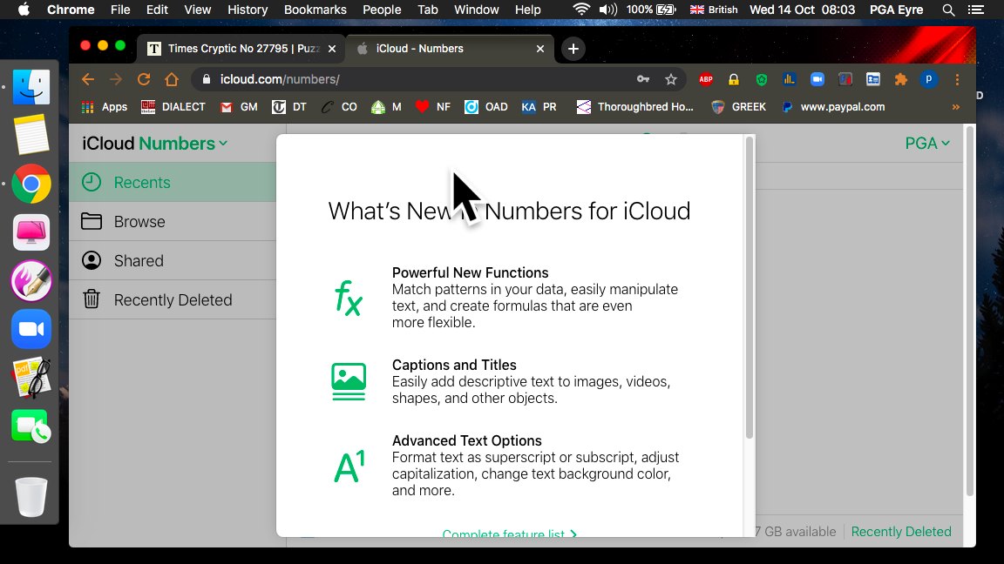Click Recently Deleted link at bottom right
1004x564 pixels.
coord(901,532)
